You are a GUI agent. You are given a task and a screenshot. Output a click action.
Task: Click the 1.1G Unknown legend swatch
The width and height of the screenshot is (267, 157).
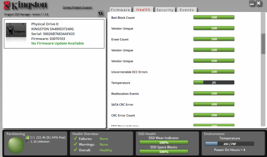27,141
